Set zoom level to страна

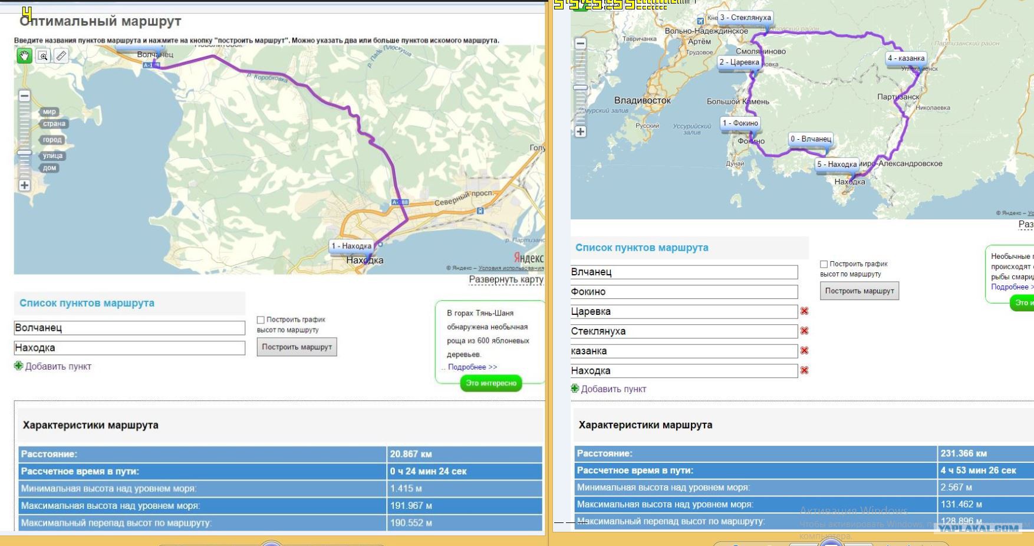(x=54, y=124)
